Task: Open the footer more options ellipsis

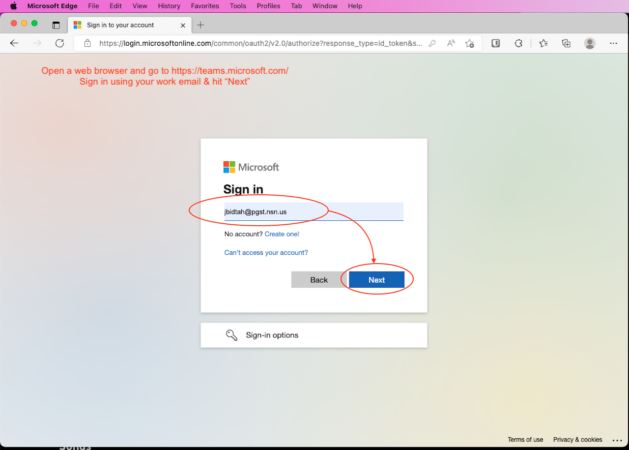Action: tap(618, 440)
